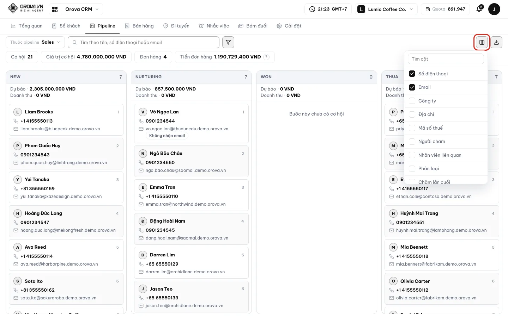The height and width of the screenshot is (317, 508).
Task: Click the Orova.vn logo
Action: [25, 8]
